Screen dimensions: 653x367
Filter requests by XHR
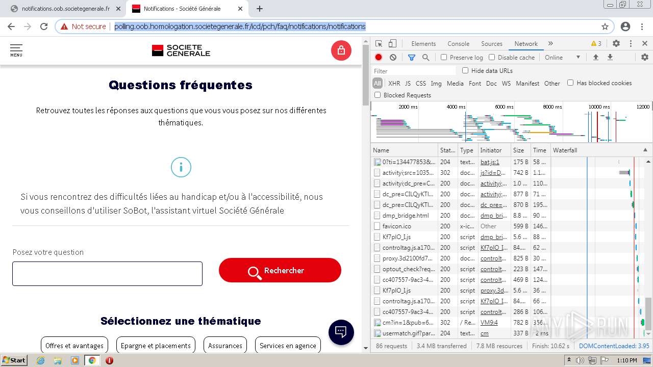click(x=394, y=83)
